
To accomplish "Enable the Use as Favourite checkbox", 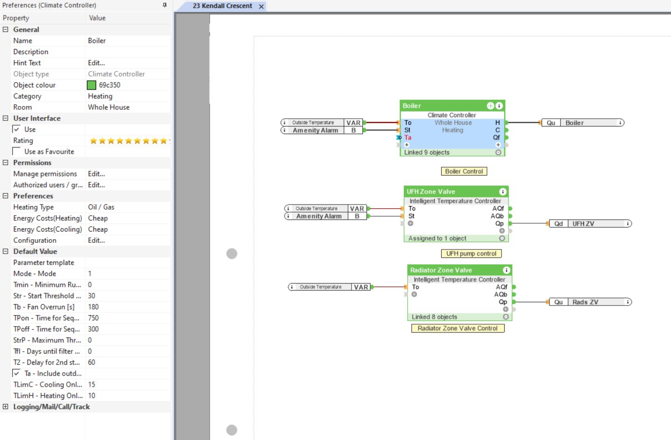I will click(x=16, y=152).
